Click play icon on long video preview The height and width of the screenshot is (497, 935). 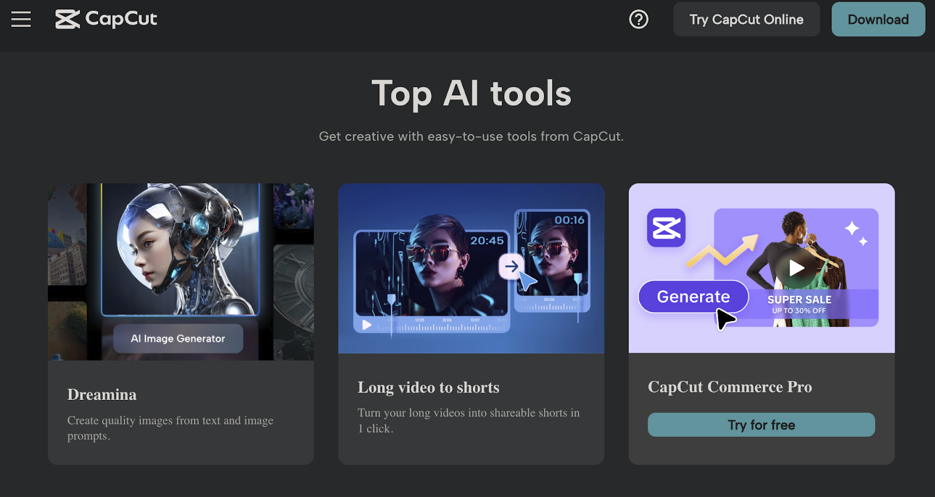click(x=366, y=325)
